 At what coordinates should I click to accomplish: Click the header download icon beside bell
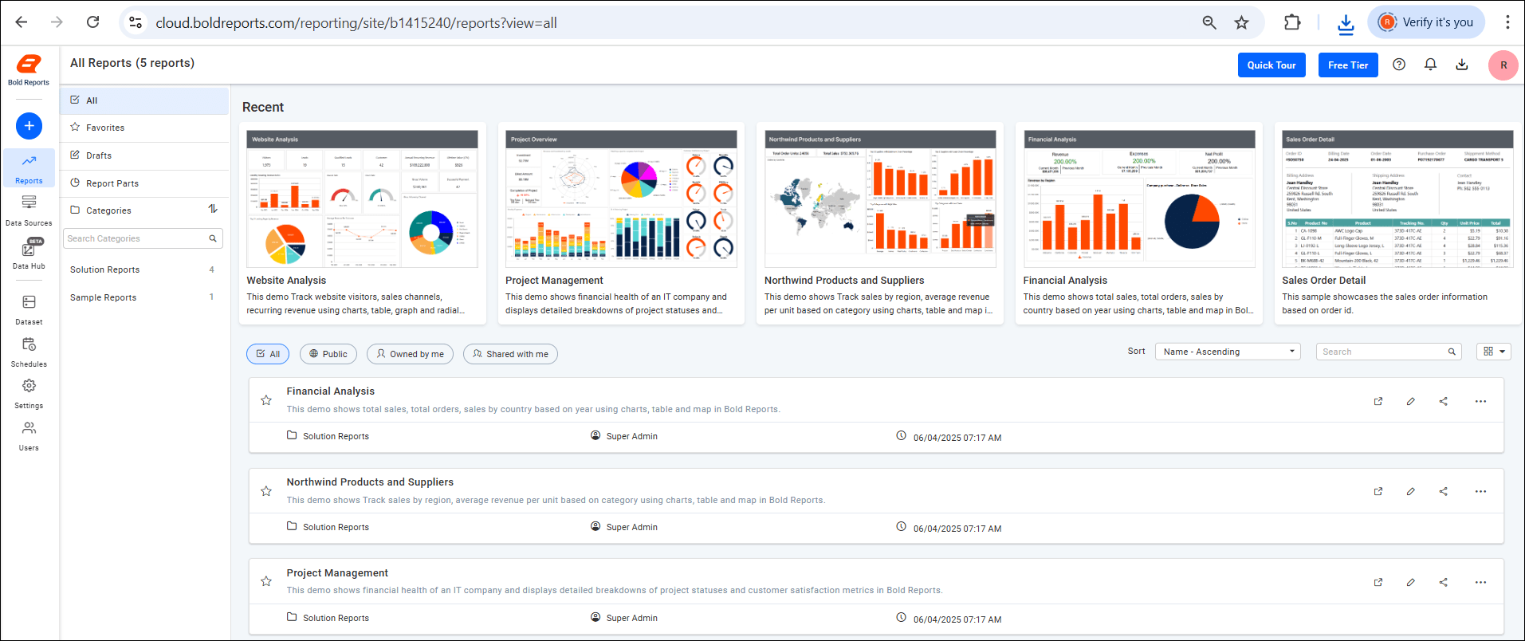point(1462,65)
